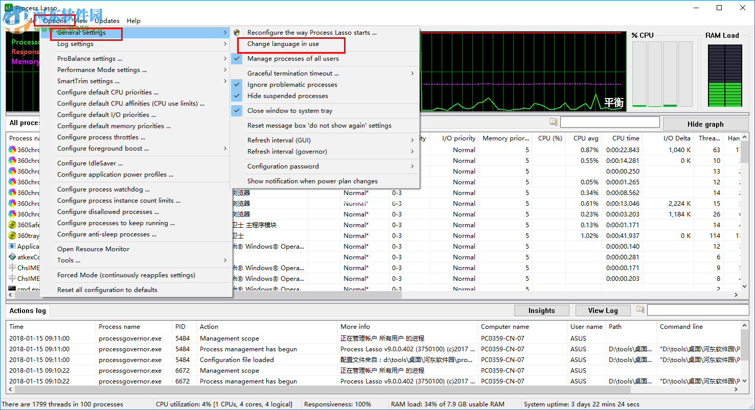Expand Graceful termination timeout submenu

click(325, 73)
